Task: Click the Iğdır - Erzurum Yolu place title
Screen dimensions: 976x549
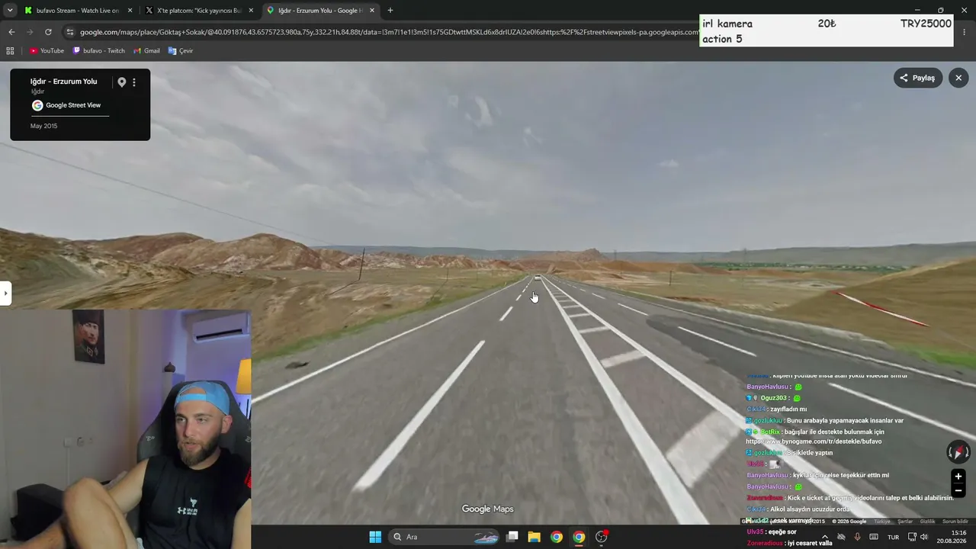Action: [63, 82]
